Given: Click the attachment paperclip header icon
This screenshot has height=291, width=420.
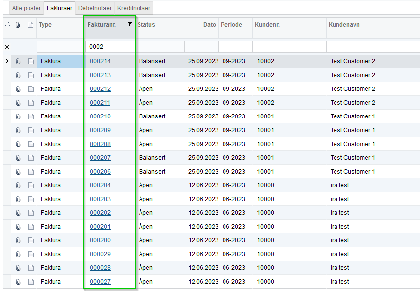Looking at the screenshot, I should tap(18, 25).
